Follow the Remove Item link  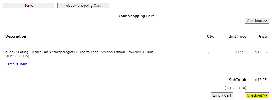pyautogui.click(x=16, y=64)
